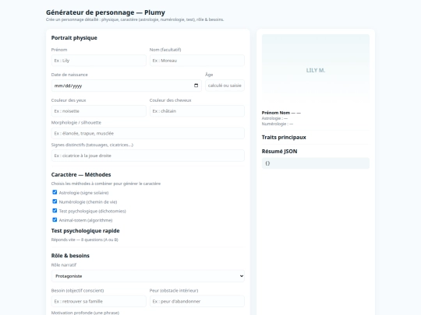Click the Nom (facultatif) field
Image resolution: width=421 pixels, height=315 pixels.
tap(197, 61)
